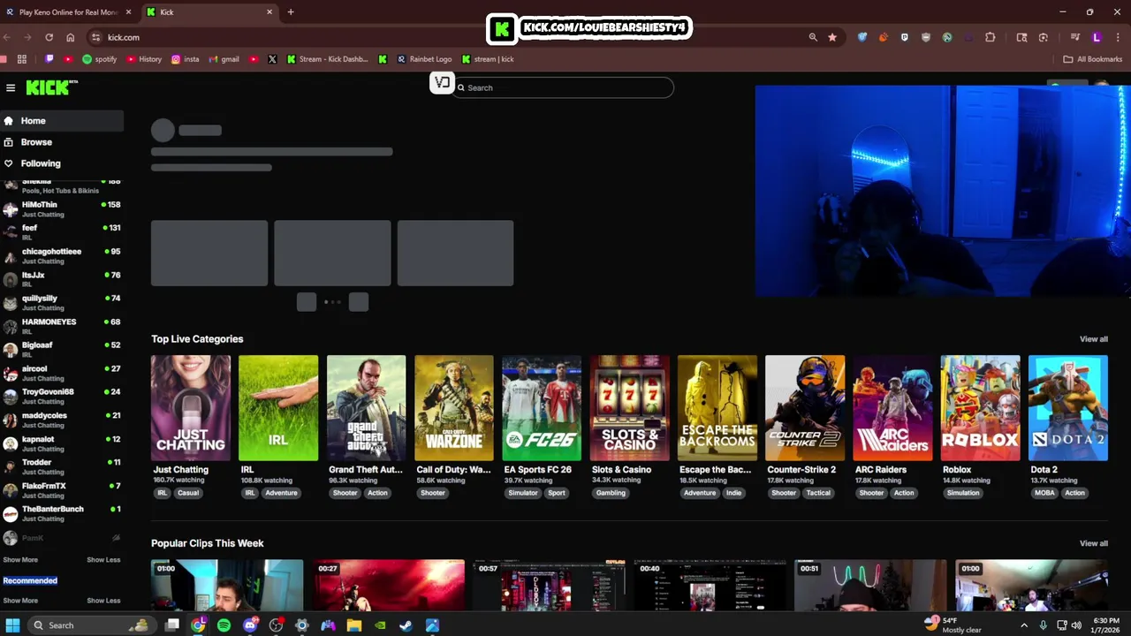Open the Chrome media controls icon

coord(1074,37)
